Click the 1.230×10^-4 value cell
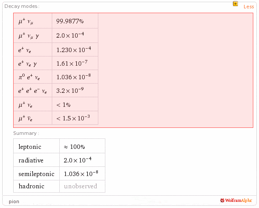This screenshot has width=259, height=208. click(x=75, y=49)
